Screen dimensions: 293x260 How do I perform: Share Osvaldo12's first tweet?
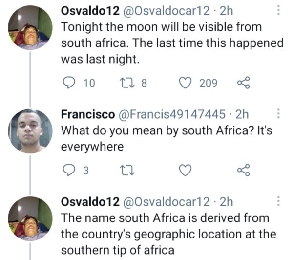[x=243, y=83]
